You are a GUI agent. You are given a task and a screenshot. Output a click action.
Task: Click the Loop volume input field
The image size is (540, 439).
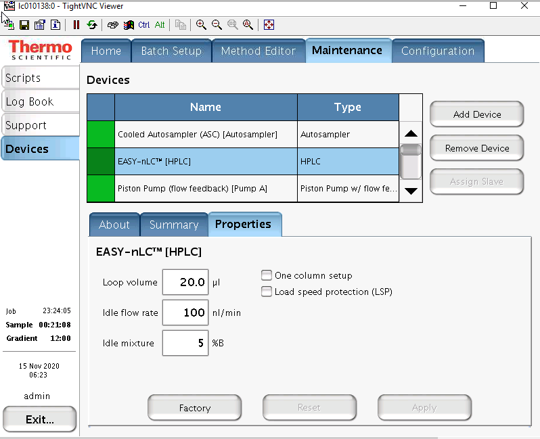(x=185, y=282)
